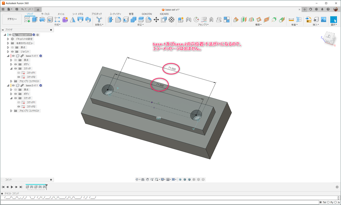Click the Job Status clock icon
The image size is (341, 205).
(316, 9)
